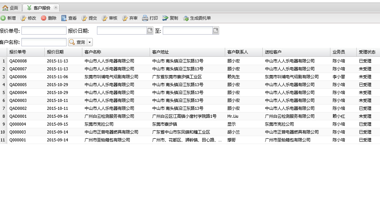Close the 客户报价 tab
This screenshot has width=380, height=223.
click(56, 8)
